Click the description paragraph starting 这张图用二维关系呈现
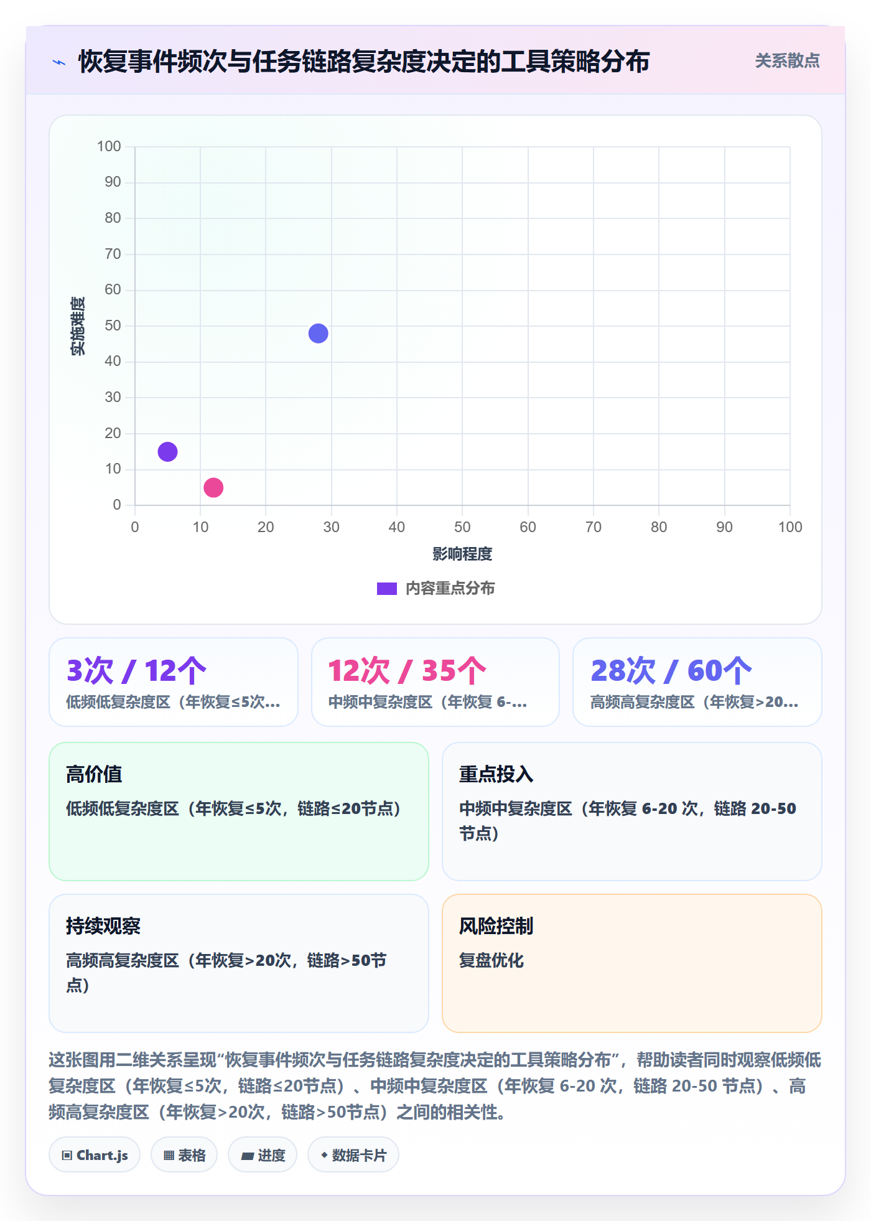Viewport: 871px width, 1221px height. (x=435, y=1086)
